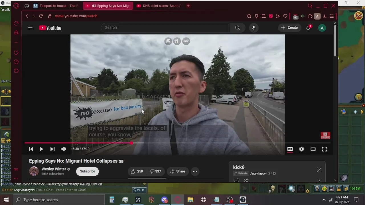Viewport: 365px width, 205px height.
Task: Like the video with 25K
Action: click(137, 171)
